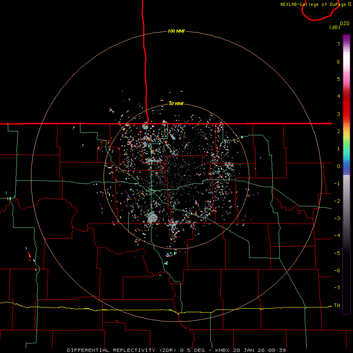Click the -5 value on color scale
353x353 pixels.
337,253
